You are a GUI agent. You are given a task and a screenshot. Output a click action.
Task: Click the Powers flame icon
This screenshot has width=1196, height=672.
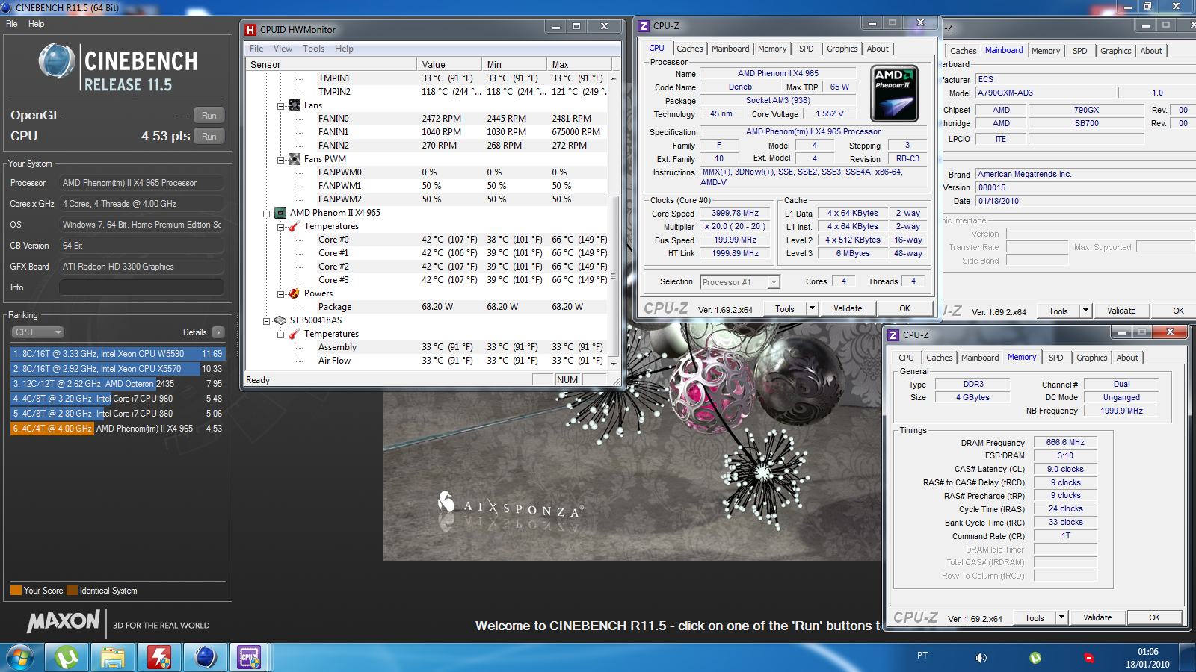click(295, 293)
